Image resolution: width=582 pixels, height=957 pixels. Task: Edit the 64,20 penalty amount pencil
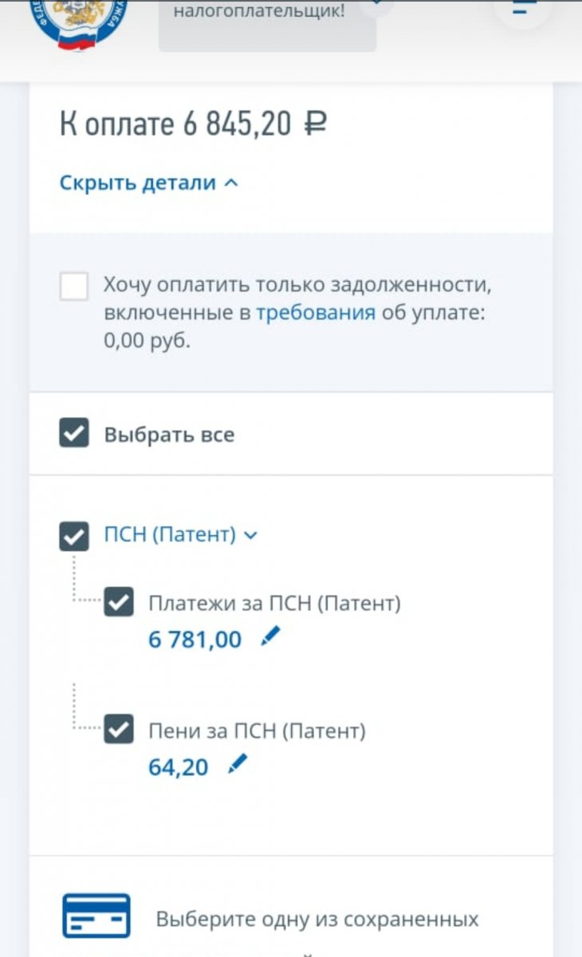(x=238, y=765)
